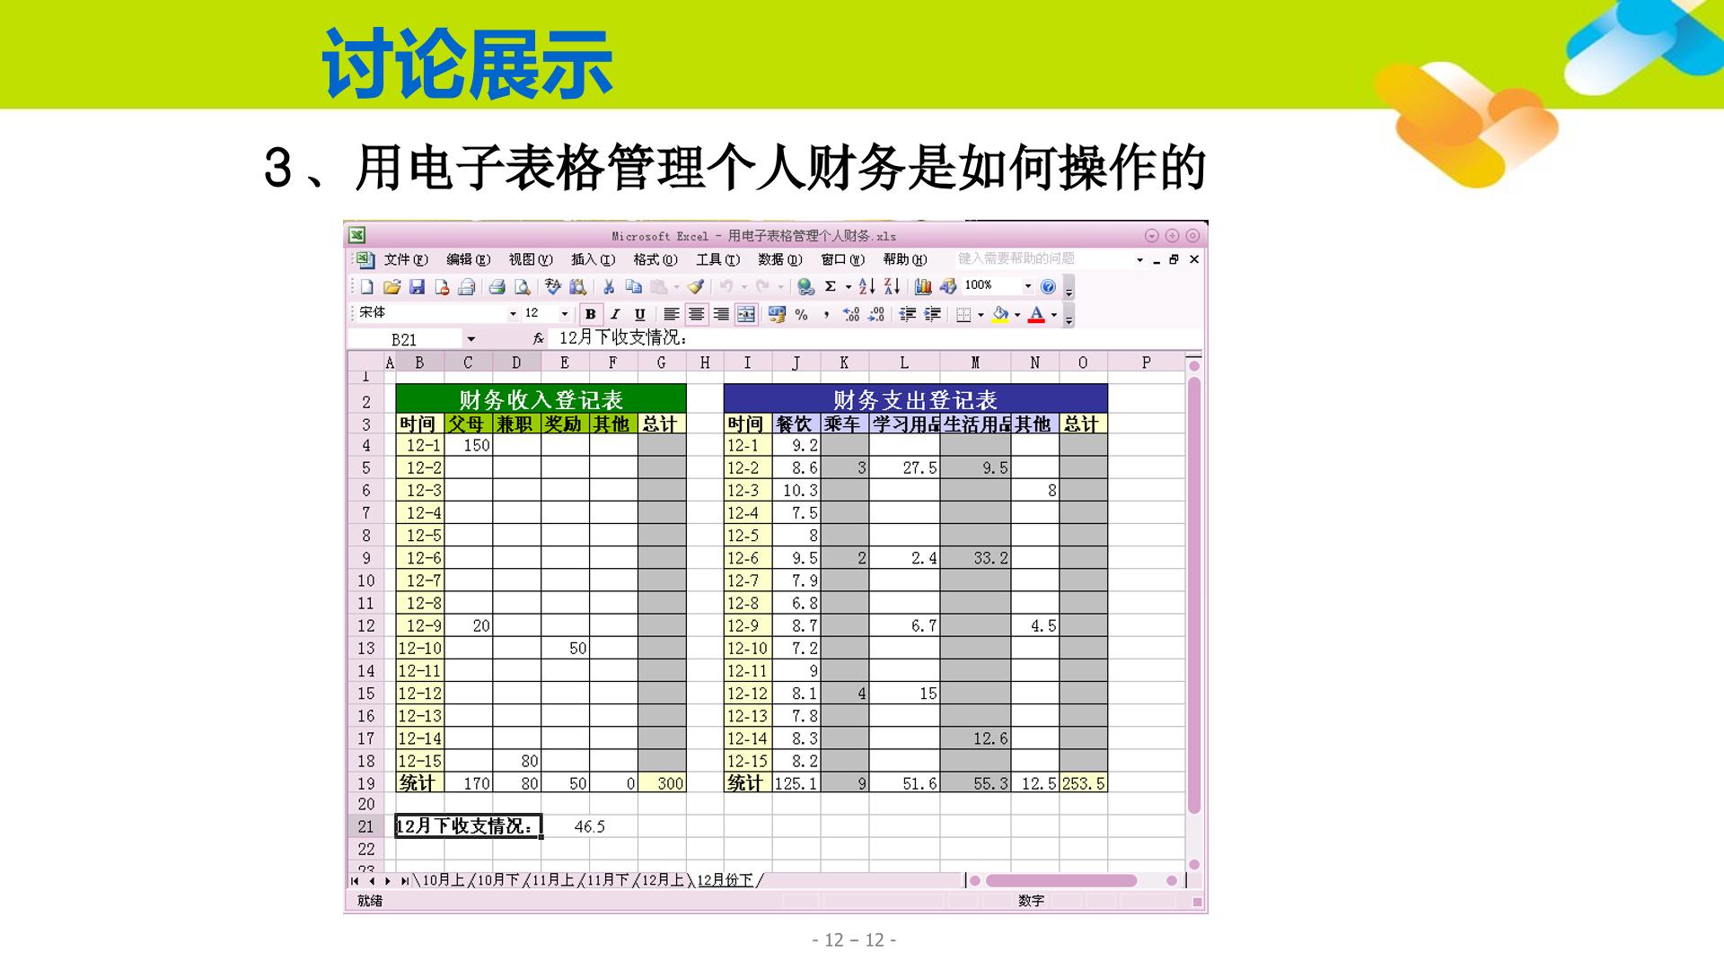Viewport: 1724px width, 969px height.
Task: Toggle Italic formatting button
Action: click(x=615, y=314)
